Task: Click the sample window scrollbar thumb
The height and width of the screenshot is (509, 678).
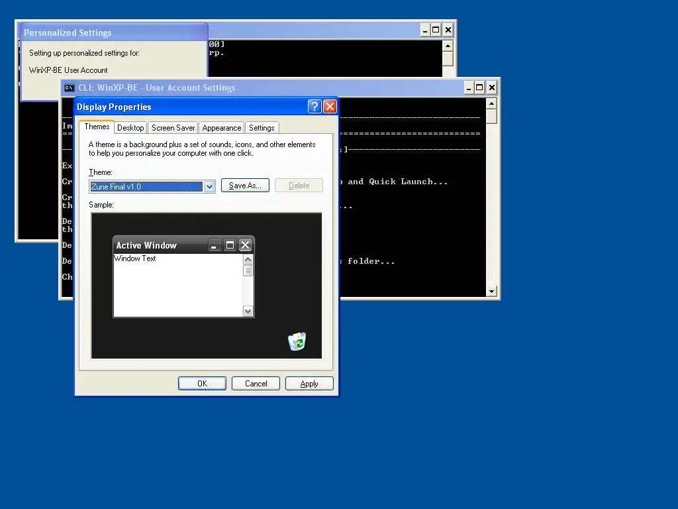Action: pyautogui.click(x=248, y=271)
